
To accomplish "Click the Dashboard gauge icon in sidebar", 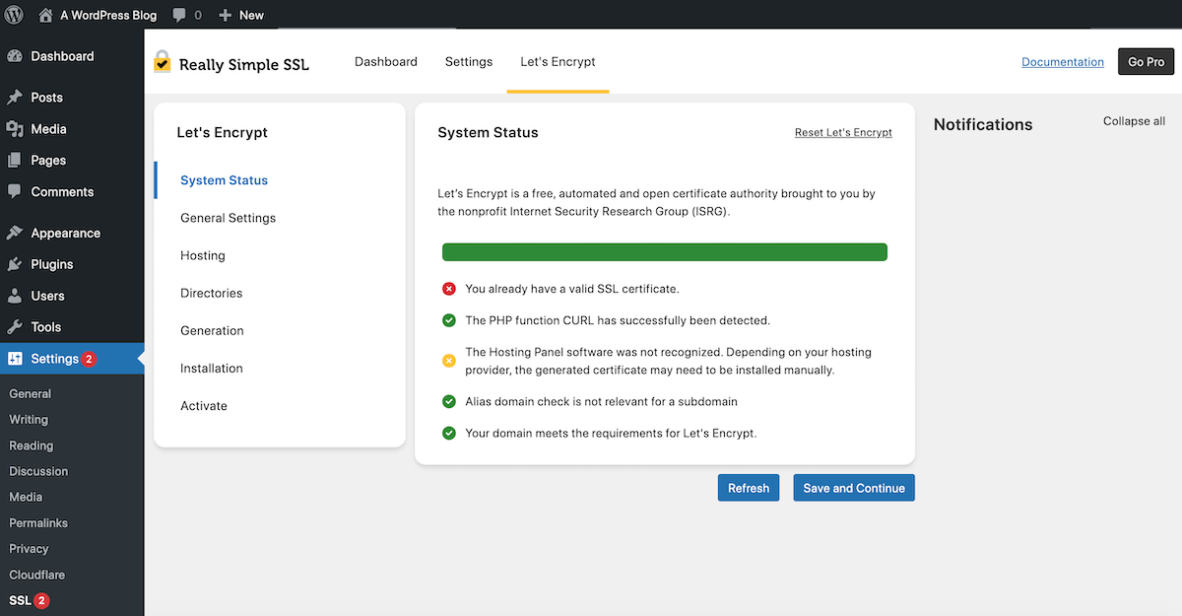I will (15, 56).
